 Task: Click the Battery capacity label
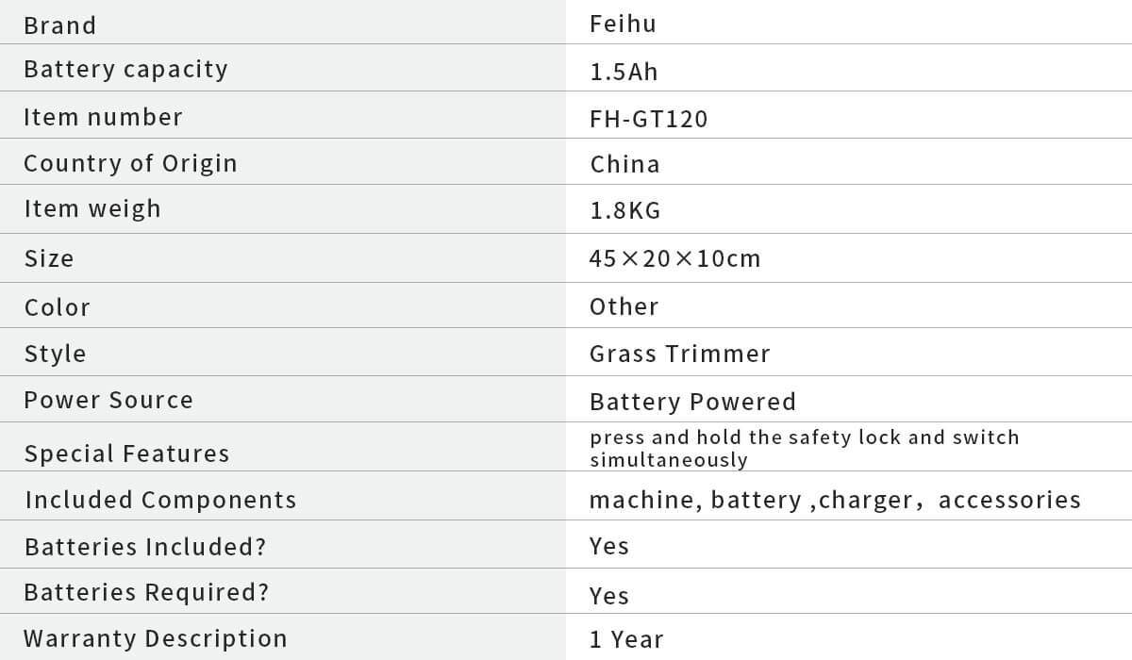tap(125, 70)
